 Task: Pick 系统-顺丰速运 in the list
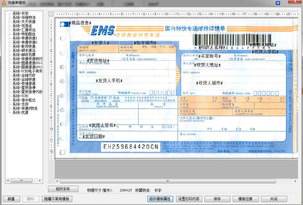coord(24,50)
